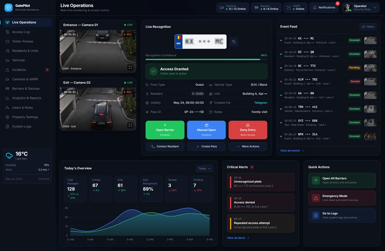The image size is (385, 251).
Task: Click the Denied 3 stat card
Action: 177,189
